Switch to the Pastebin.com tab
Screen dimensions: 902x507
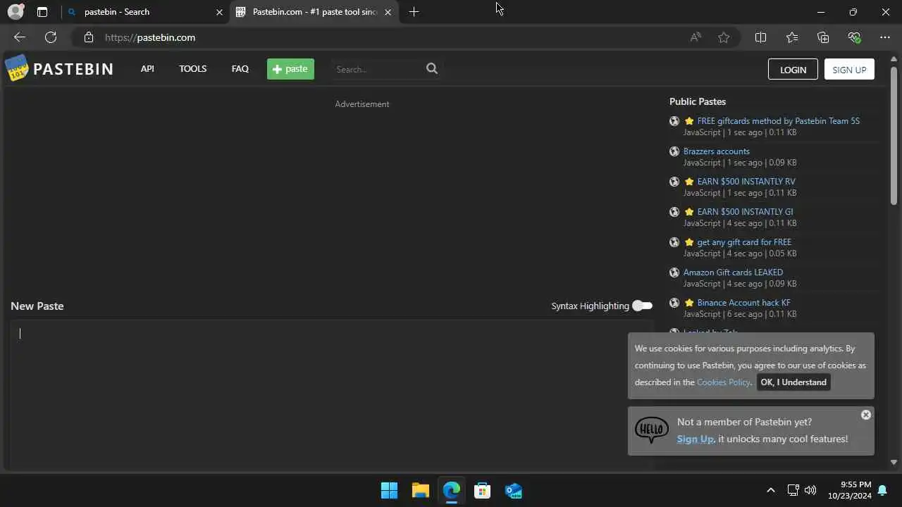point(314,12)
